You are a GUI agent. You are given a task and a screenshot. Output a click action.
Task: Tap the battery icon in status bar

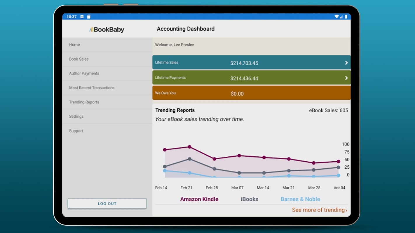coord(346,17)
